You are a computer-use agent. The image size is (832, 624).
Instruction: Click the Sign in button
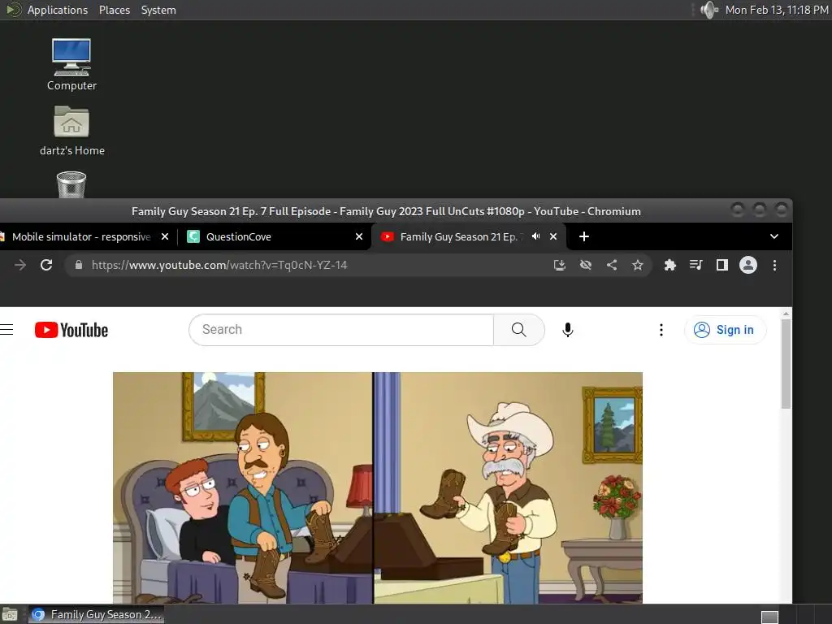point(725,330)
